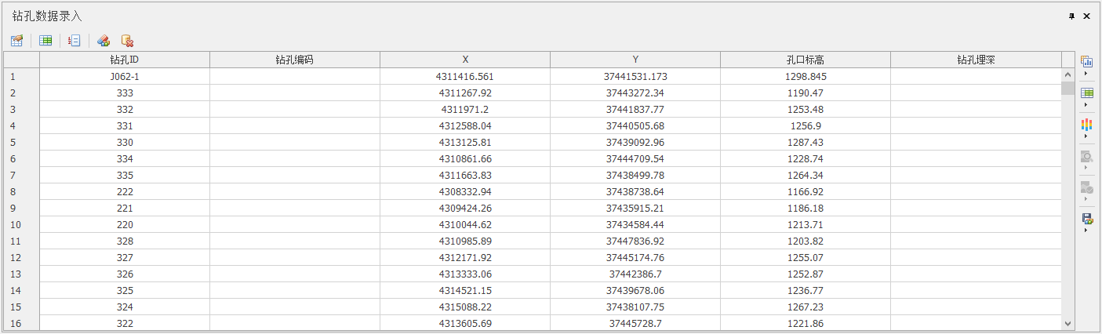Click the 钻孔埋深 column header
The width and height of the screenshot is (1102, 334).
[x=976, y=60]
